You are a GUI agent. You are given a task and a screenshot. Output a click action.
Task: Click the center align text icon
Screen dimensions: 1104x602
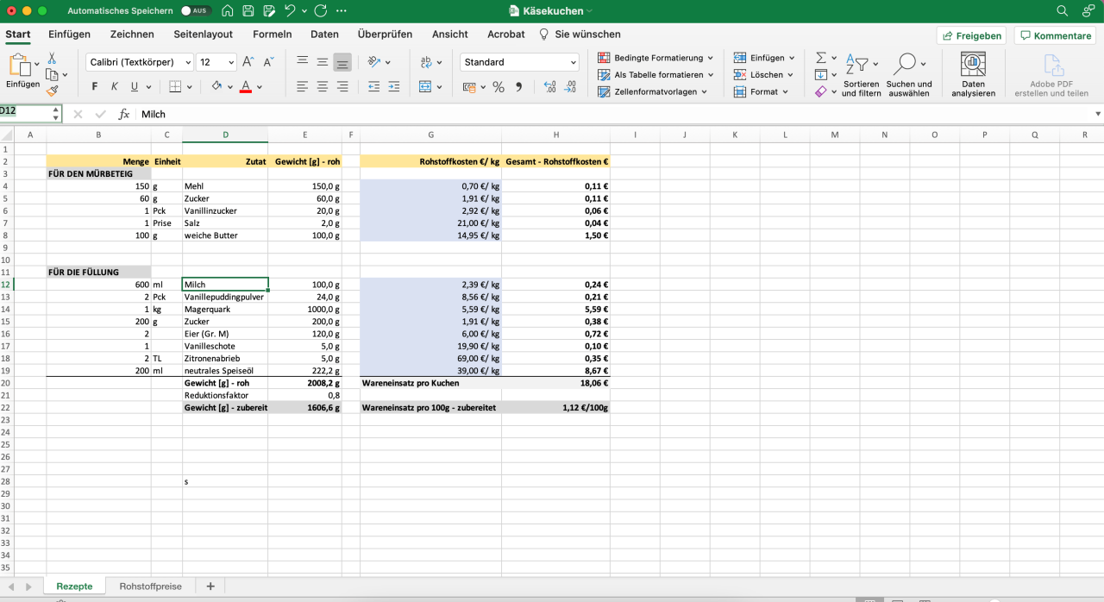322,87
